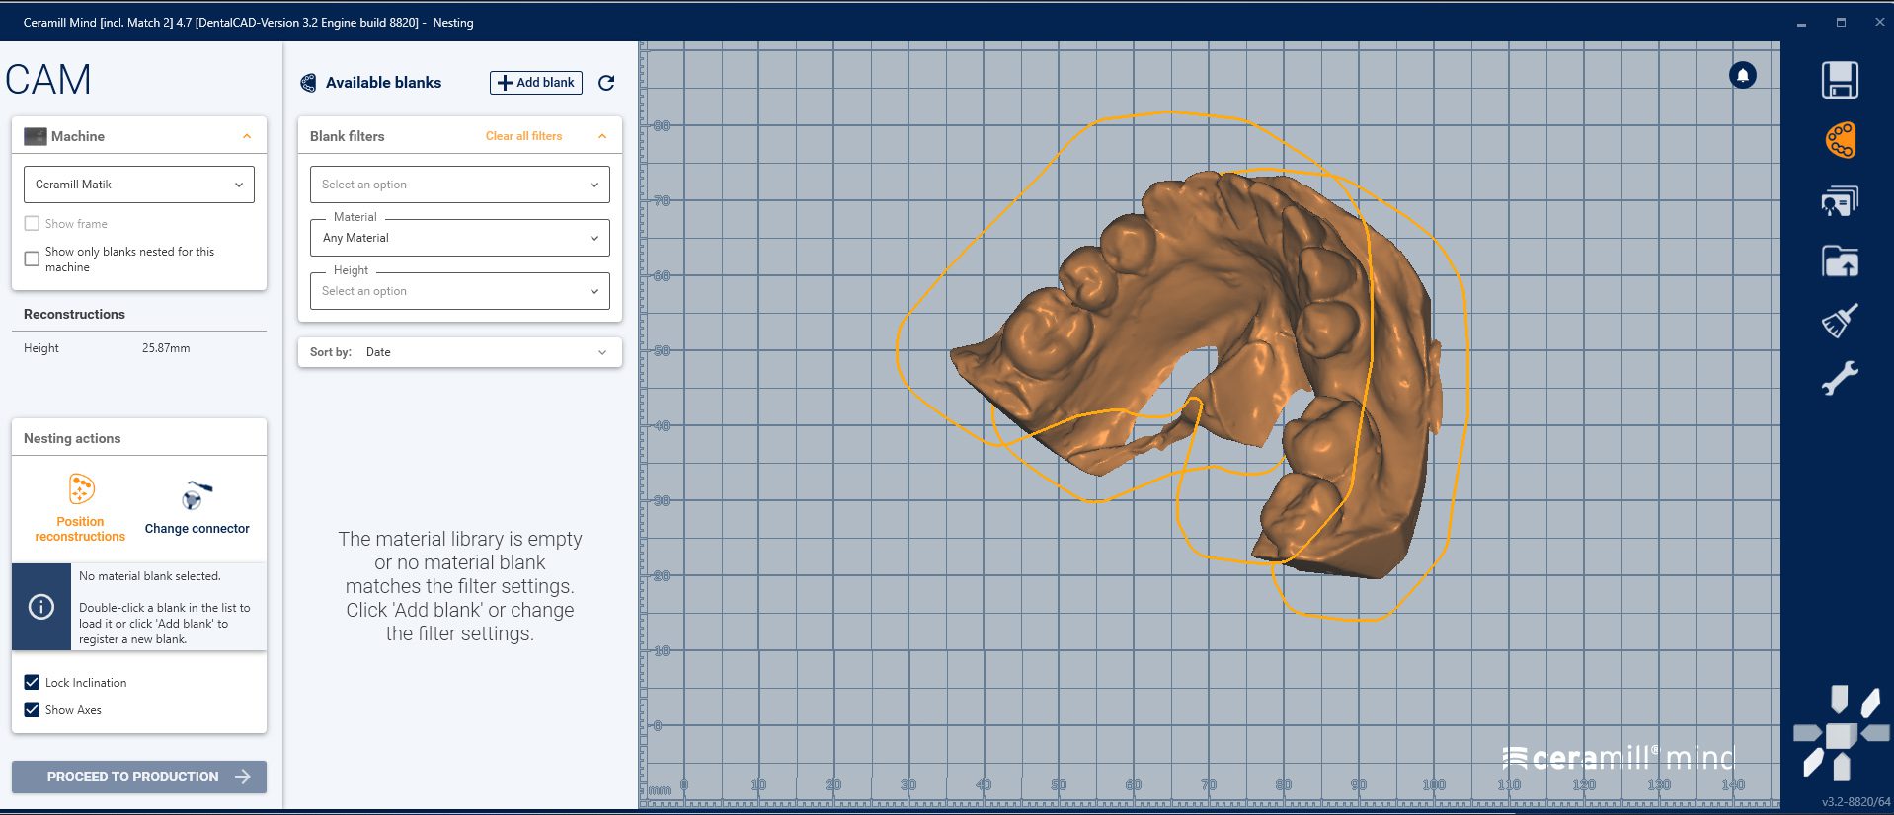Enable show only blanks nested for machine
1894x815 pixels.
(x=33, y=259)
